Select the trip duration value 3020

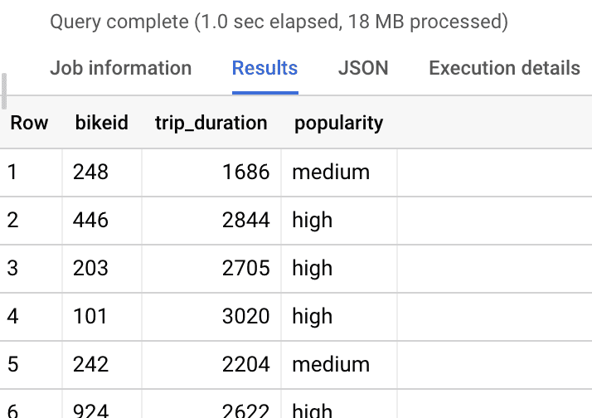click(x=247, y=316)
